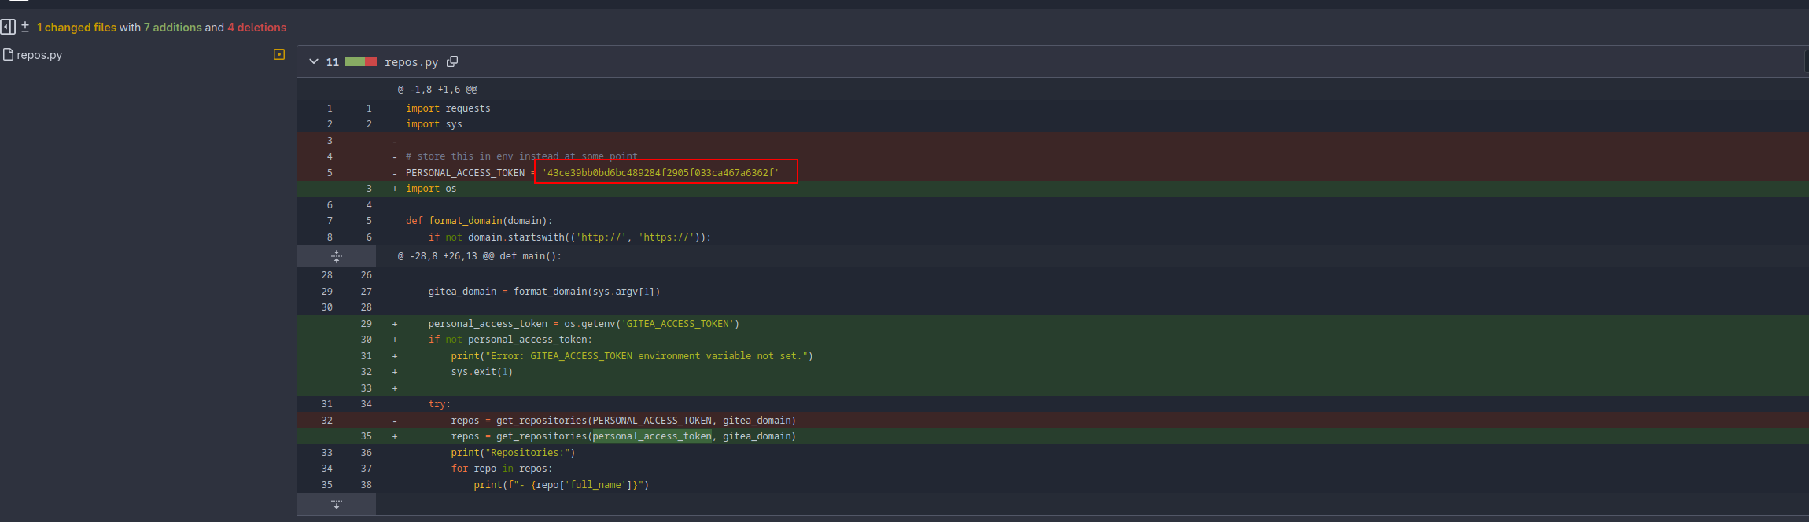Image resolution: width=1809 pixels, height=522 pixels.
Task: Click the "11" changed lines count
Action: pos(333,62)
